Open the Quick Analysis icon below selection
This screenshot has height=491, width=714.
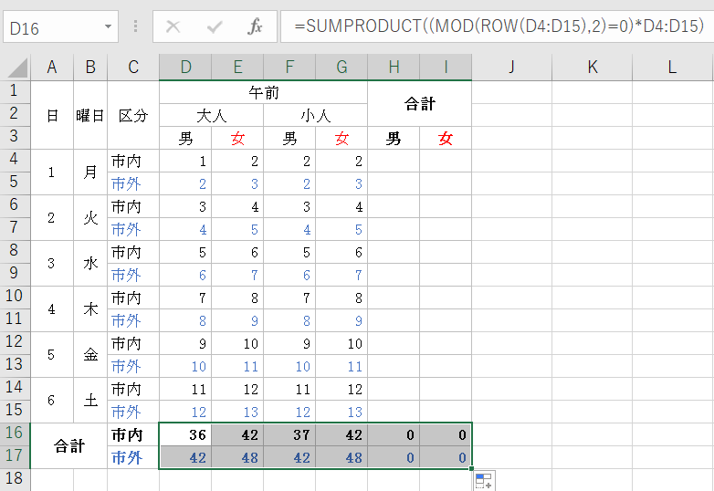tap(483, 481)
